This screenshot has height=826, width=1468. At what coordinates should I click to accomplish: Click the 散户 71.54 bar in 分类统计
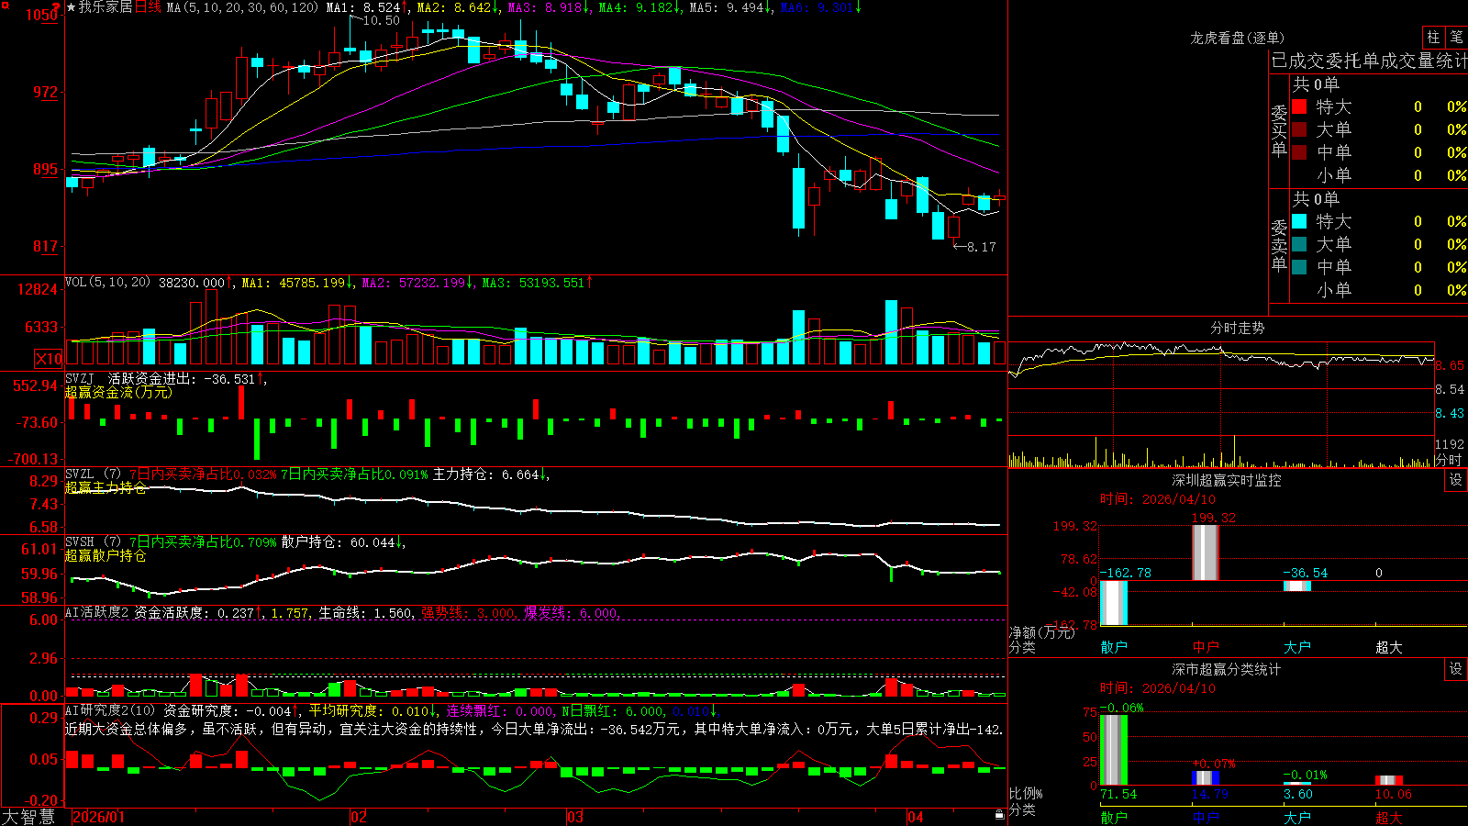click(1114, 750)
